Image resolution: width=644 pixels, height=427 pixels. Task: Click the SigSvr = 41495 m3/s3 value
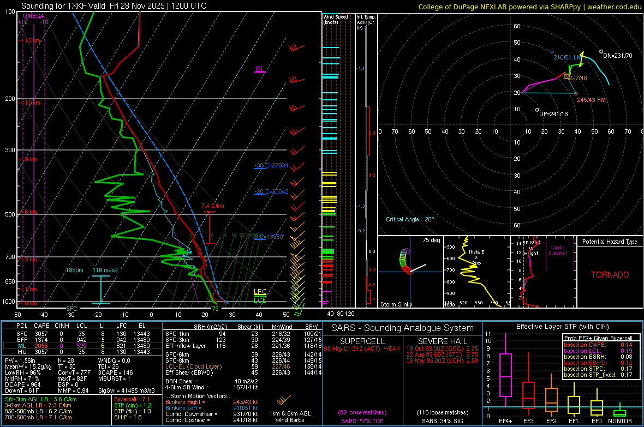pyautogui.click(x=127, y=391)
